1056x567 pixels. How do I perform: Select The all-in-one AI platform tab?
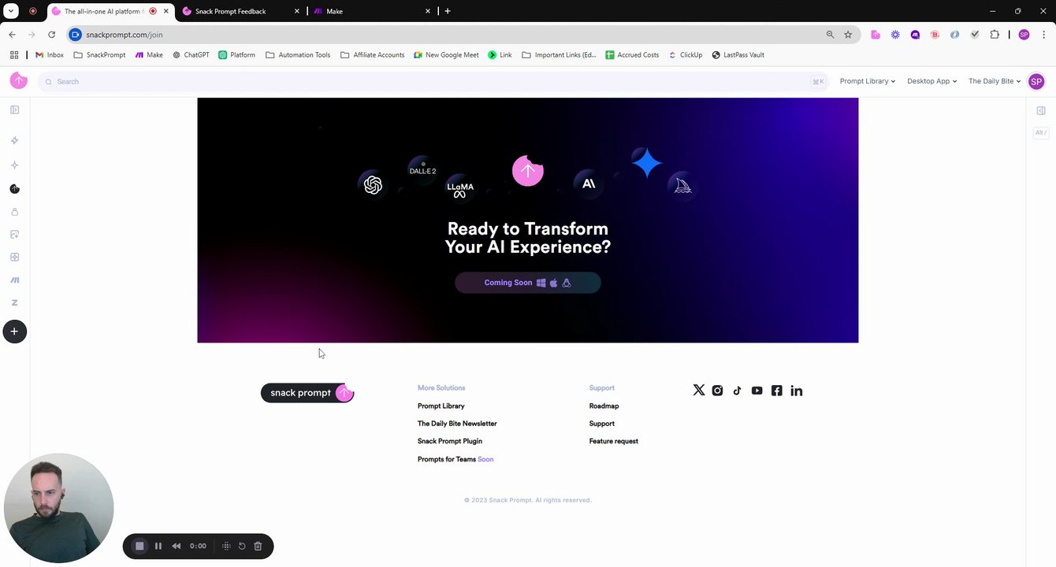click(110, 11)
